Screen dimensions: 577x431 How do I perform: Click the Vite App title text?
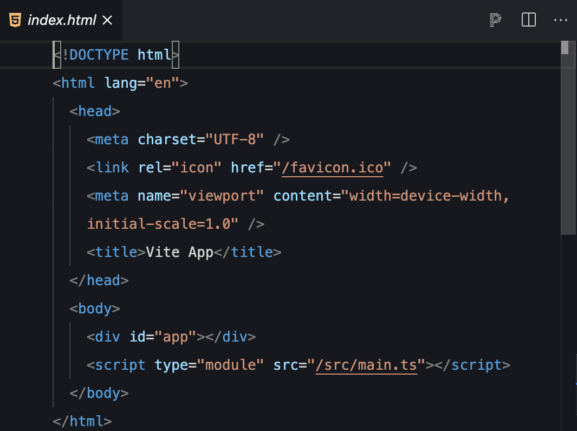(x=179, y=252)
